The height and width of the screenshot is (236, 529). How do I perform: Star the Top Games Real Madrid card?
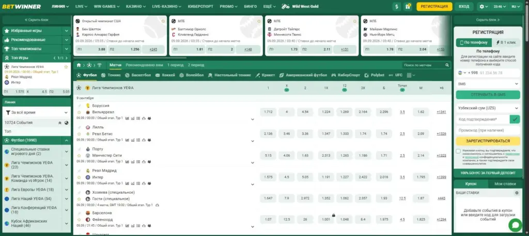click(66, 66)
